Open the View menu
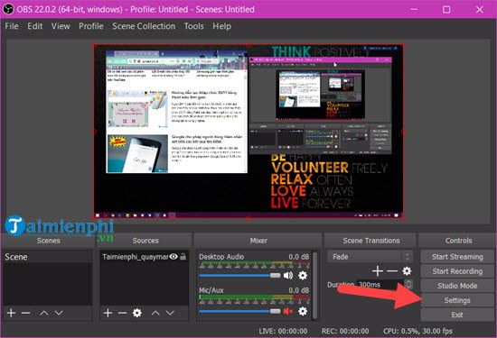The height and width of the screenshot is (338, 497). point(61,26)
